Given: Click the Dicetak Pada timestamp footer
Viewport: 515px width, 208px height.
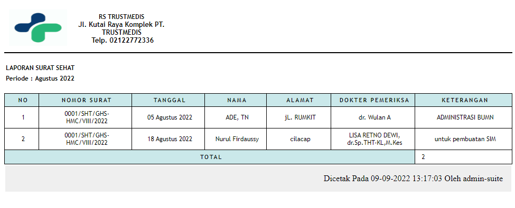Looking at the screenshot, I should pyautogui.click(x=413, y=179).
